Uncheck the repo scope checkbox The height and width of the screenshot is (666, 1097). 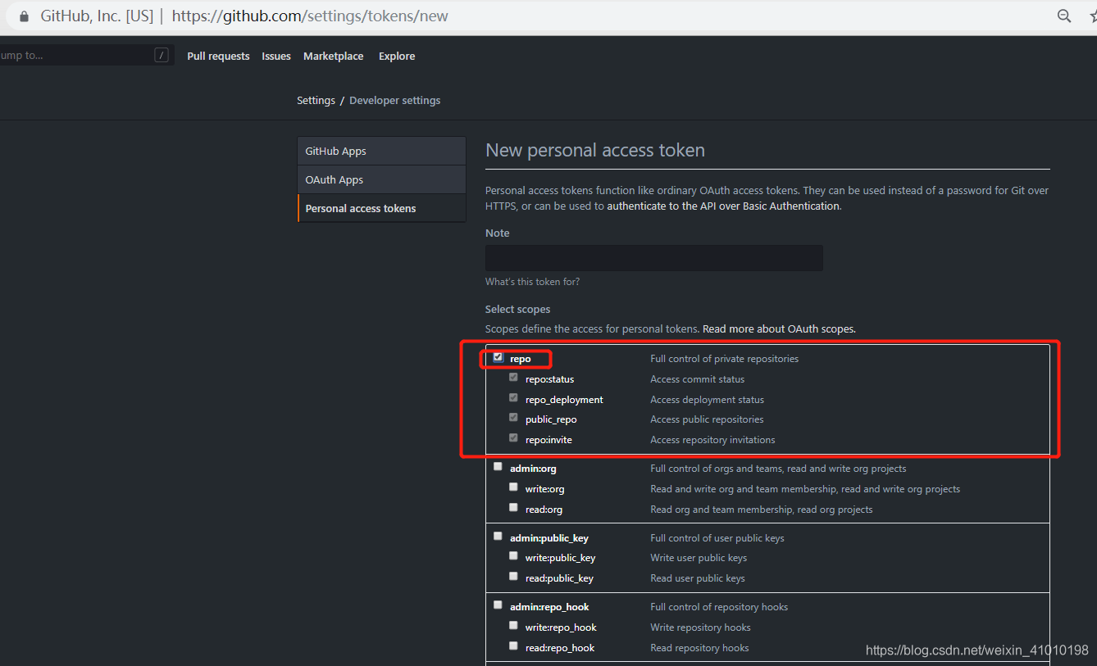coord(498,357)
